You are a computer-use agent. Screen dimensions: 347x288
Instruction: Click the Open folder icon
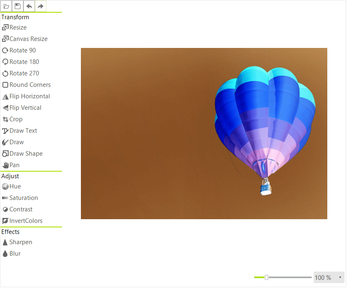6,6
